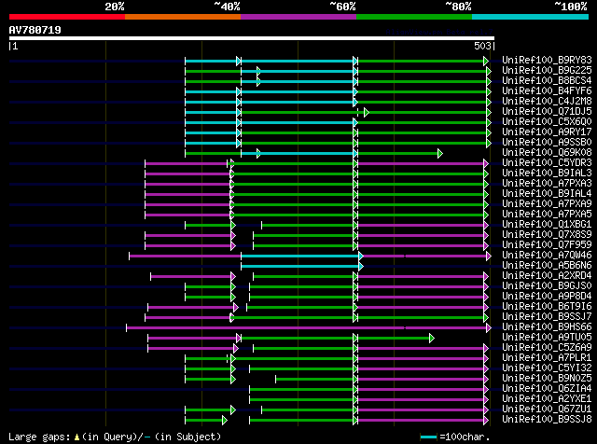The image size is (597, 444).
Task: Click the 20% identity label
Action: (115, 7)
